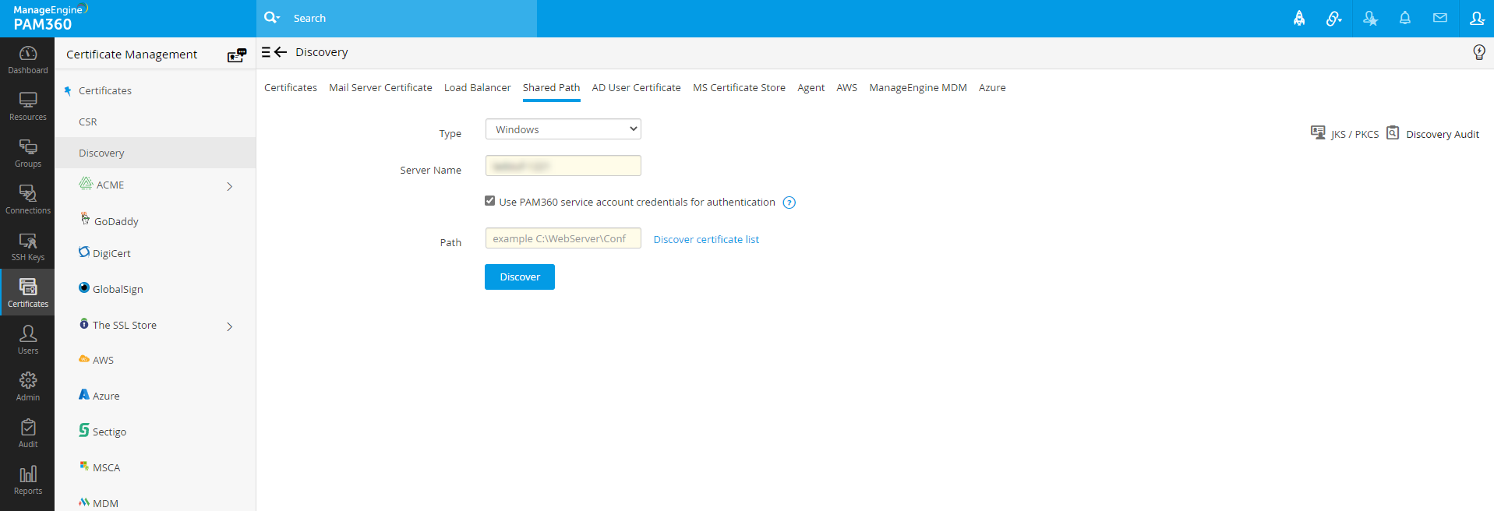Switch to AD User Certificate tab
1494x511 pixels.
pos(636,87)
